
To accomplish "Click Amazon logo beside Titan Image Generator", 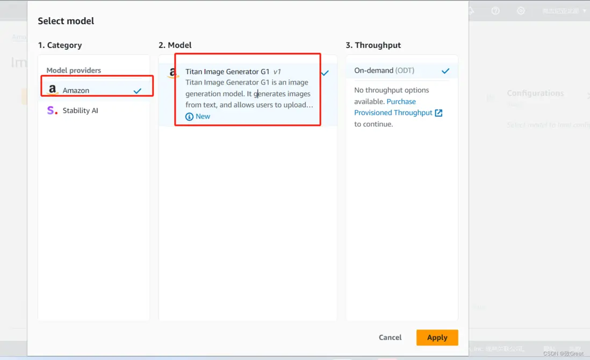I will 172,73.
